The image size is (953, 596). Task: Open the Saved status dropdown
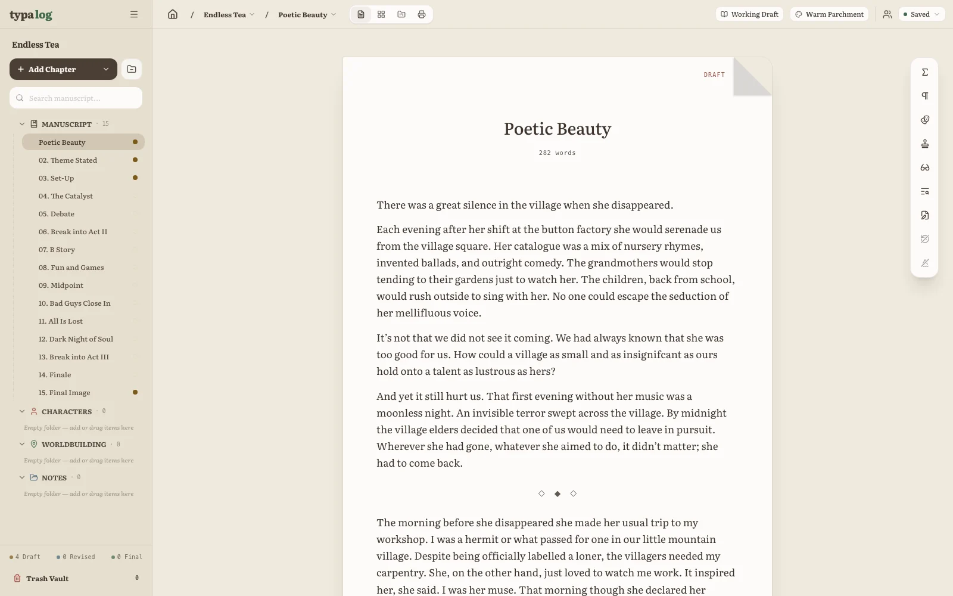coord(921,14)
